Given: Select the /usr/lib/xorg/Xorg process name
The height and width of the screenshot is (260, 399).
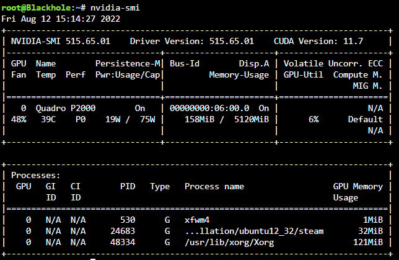Looking at the screenshot, I should [x=229, y=243].
